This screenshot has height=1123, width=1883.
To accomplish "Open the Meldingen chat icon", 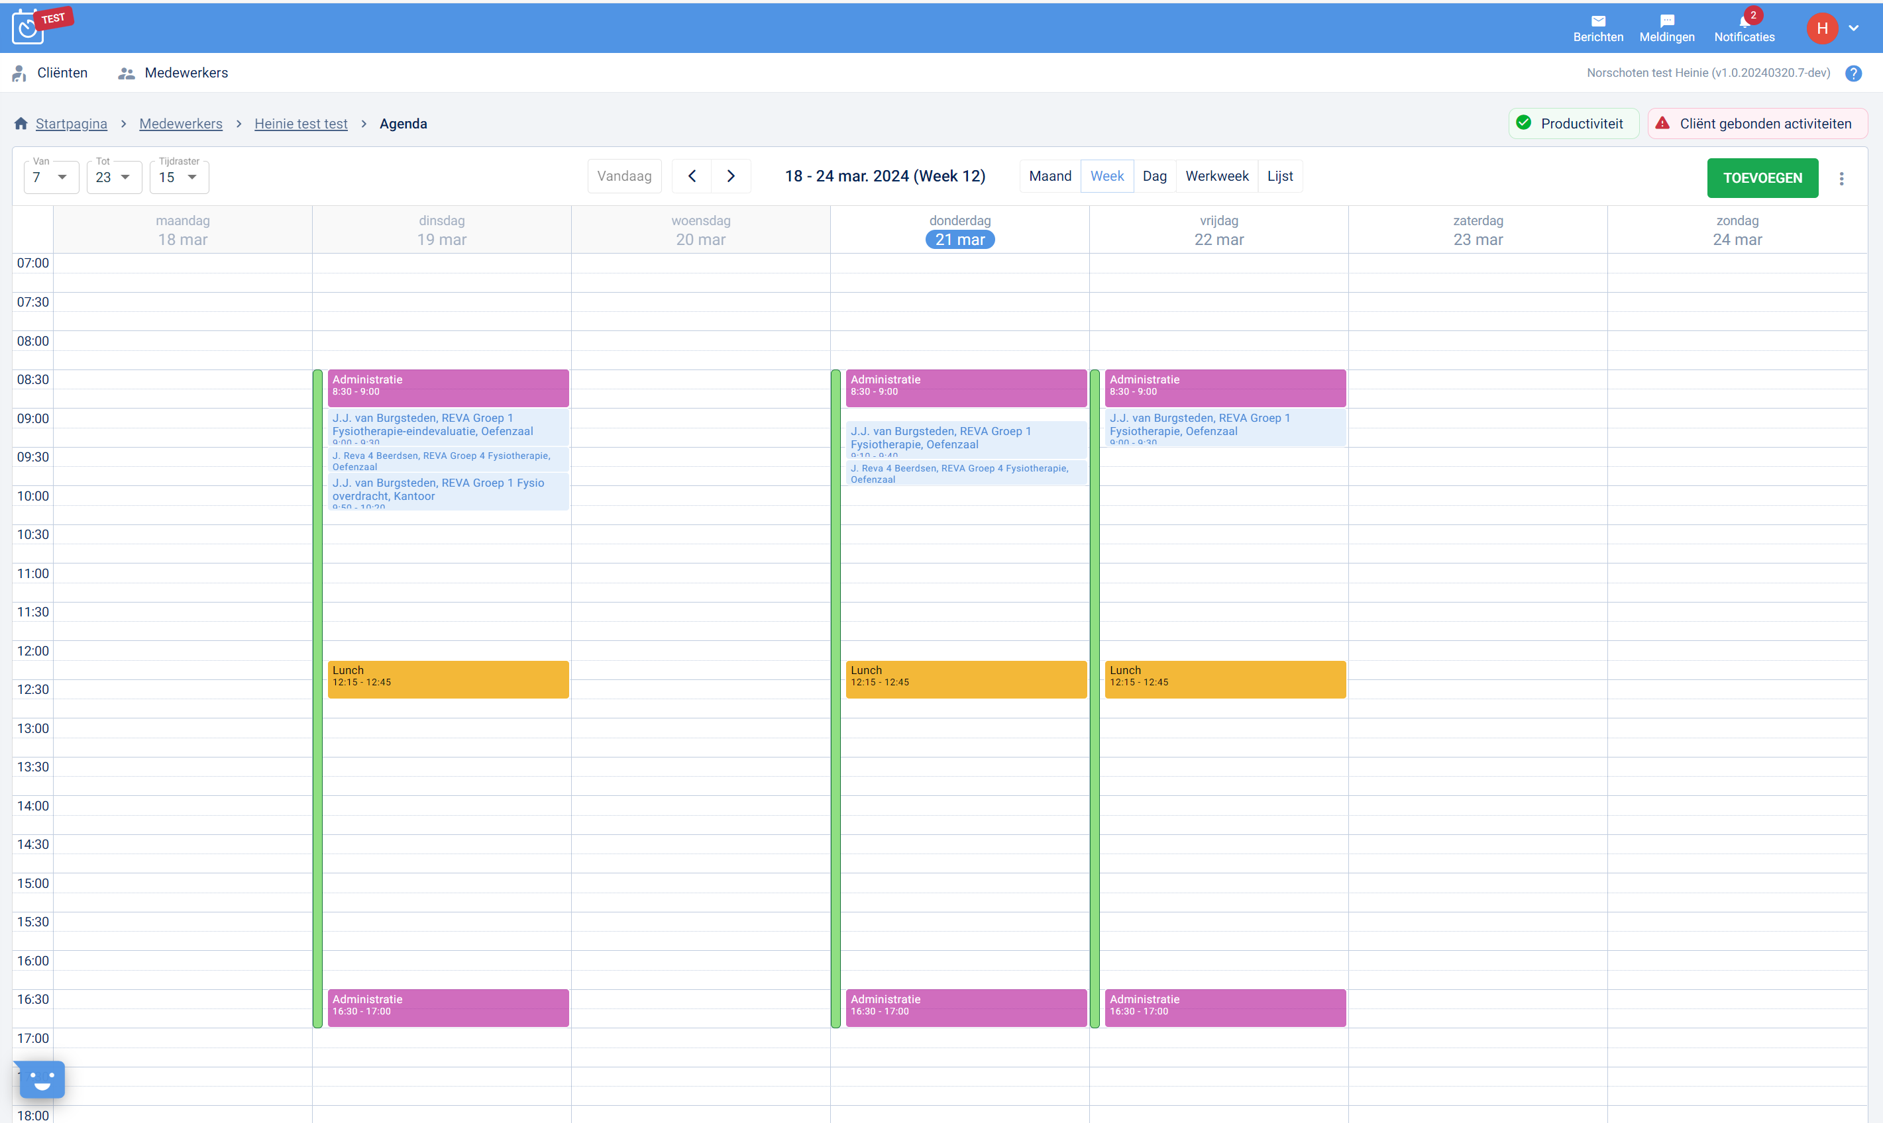I will (1666, 21).
